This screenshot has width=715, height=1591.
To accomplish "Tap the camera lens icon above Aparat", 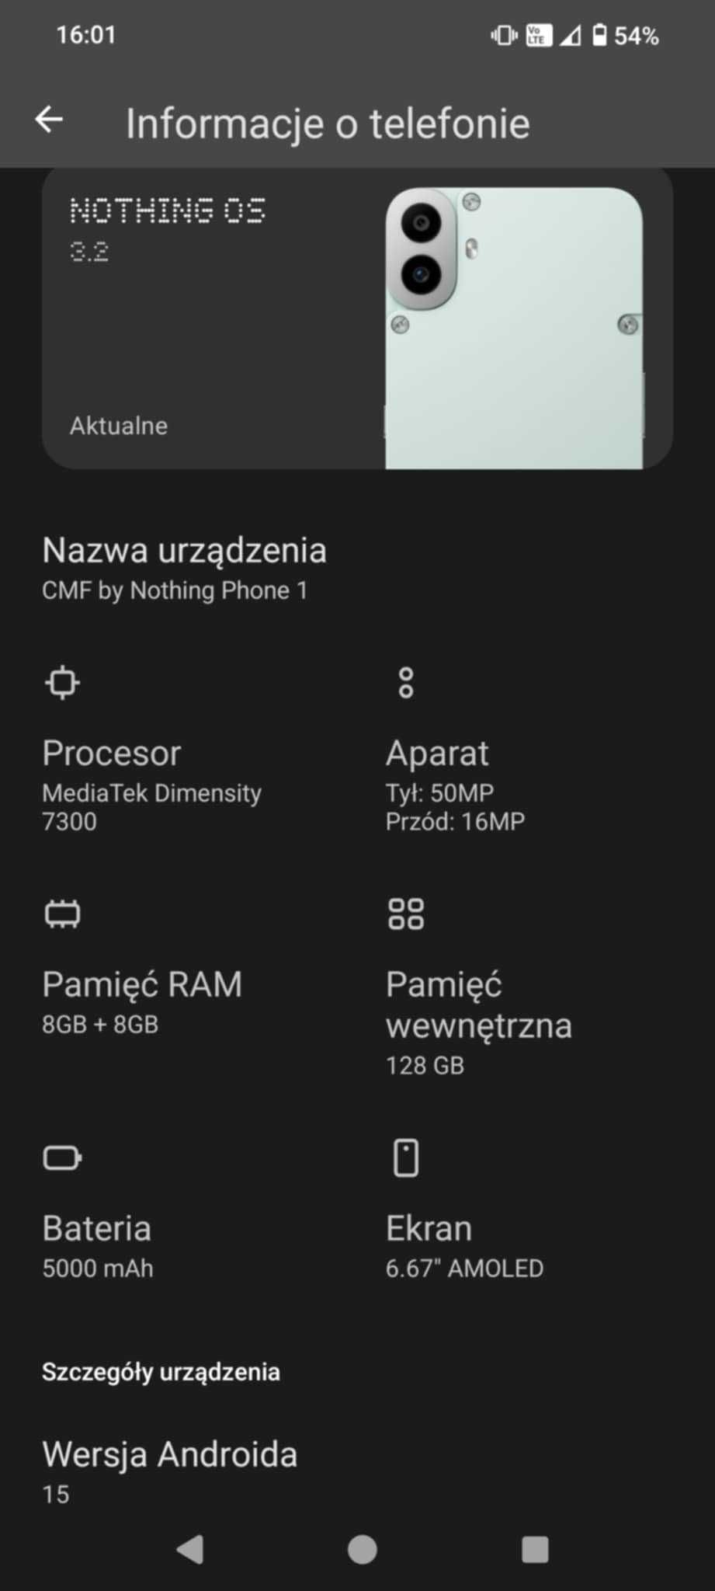I will point(406,683).
